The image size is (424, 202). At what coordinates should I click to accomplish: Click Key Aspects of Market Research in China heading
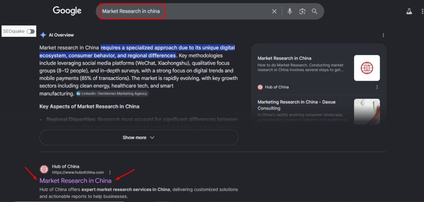coord(89,106)
